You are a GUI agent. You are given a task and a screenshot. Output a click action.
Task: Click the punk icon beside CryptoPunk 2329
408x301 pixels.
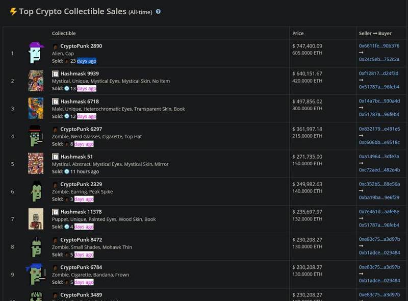(x=55, y=185)
